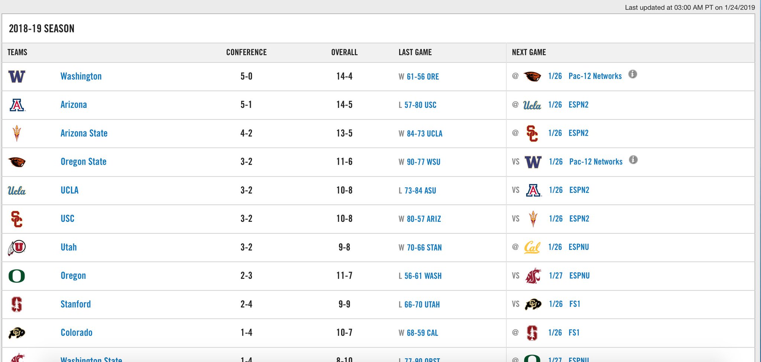This screenshot has height=362, width=761.
Task: Click the USC logo in the Teams column
Action: [x=17, y=219]
